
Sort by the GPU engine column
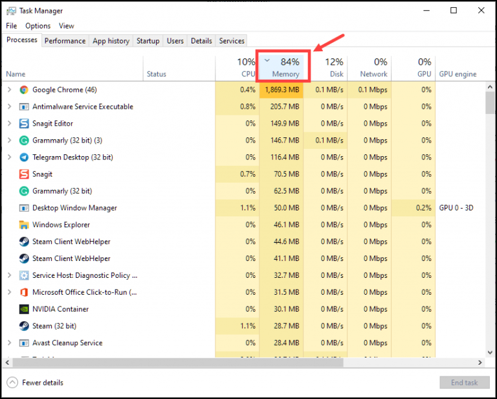pos(460,68)
